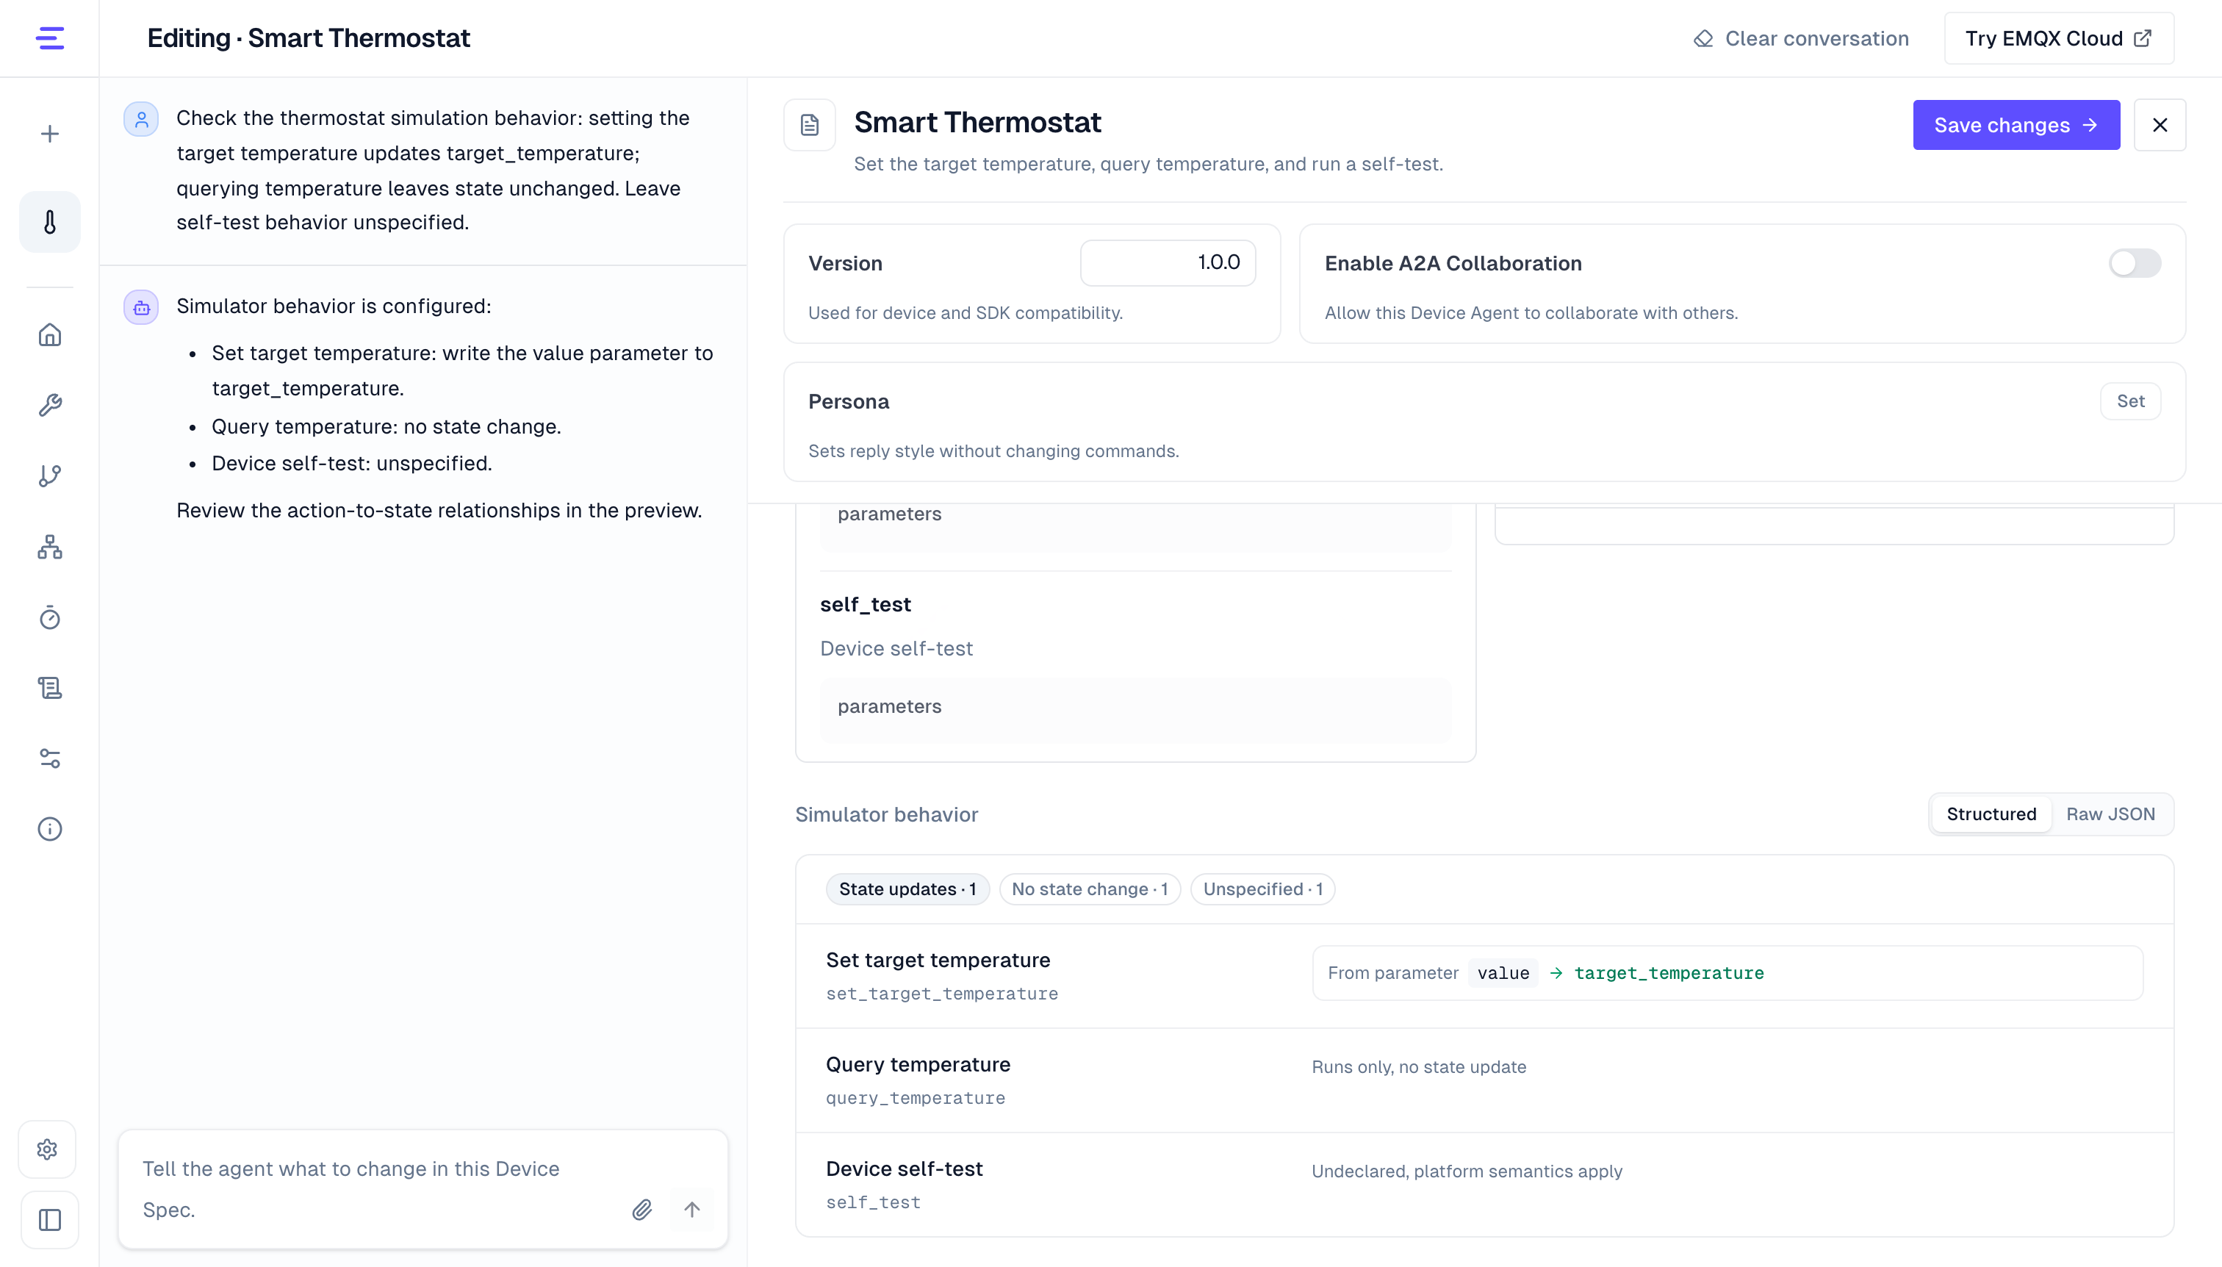Click Clear conversation
The image size is (2222, 1267).
1801,38
